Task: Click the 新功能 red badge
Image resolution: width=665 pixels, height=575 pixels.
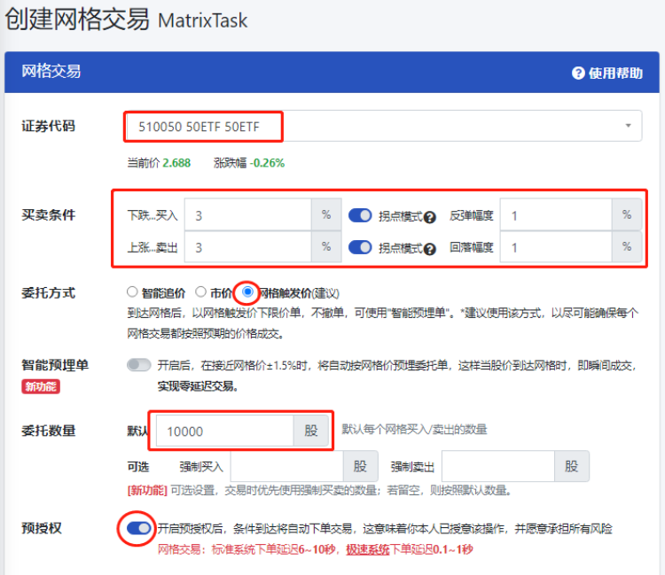Action: [x=41, y=386]
